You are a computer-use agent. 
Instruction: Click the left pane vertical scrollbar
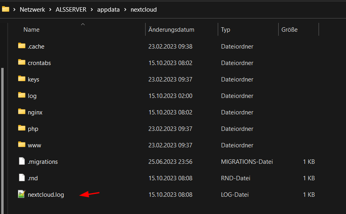coord(2,141)
